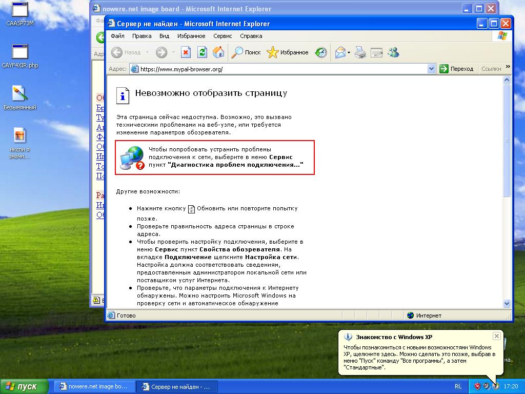Go to Home page icon
The width and height of the screenshot is (525, 394).
coord(218,52)
